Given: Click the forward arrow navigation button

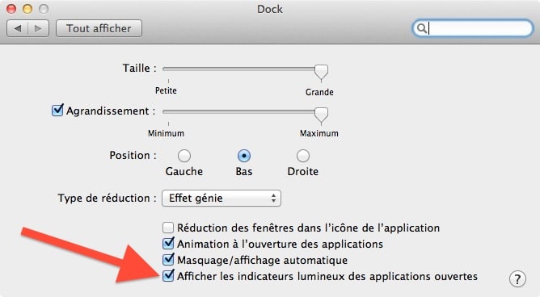Looking at the screenshot, I should (38, 28).
